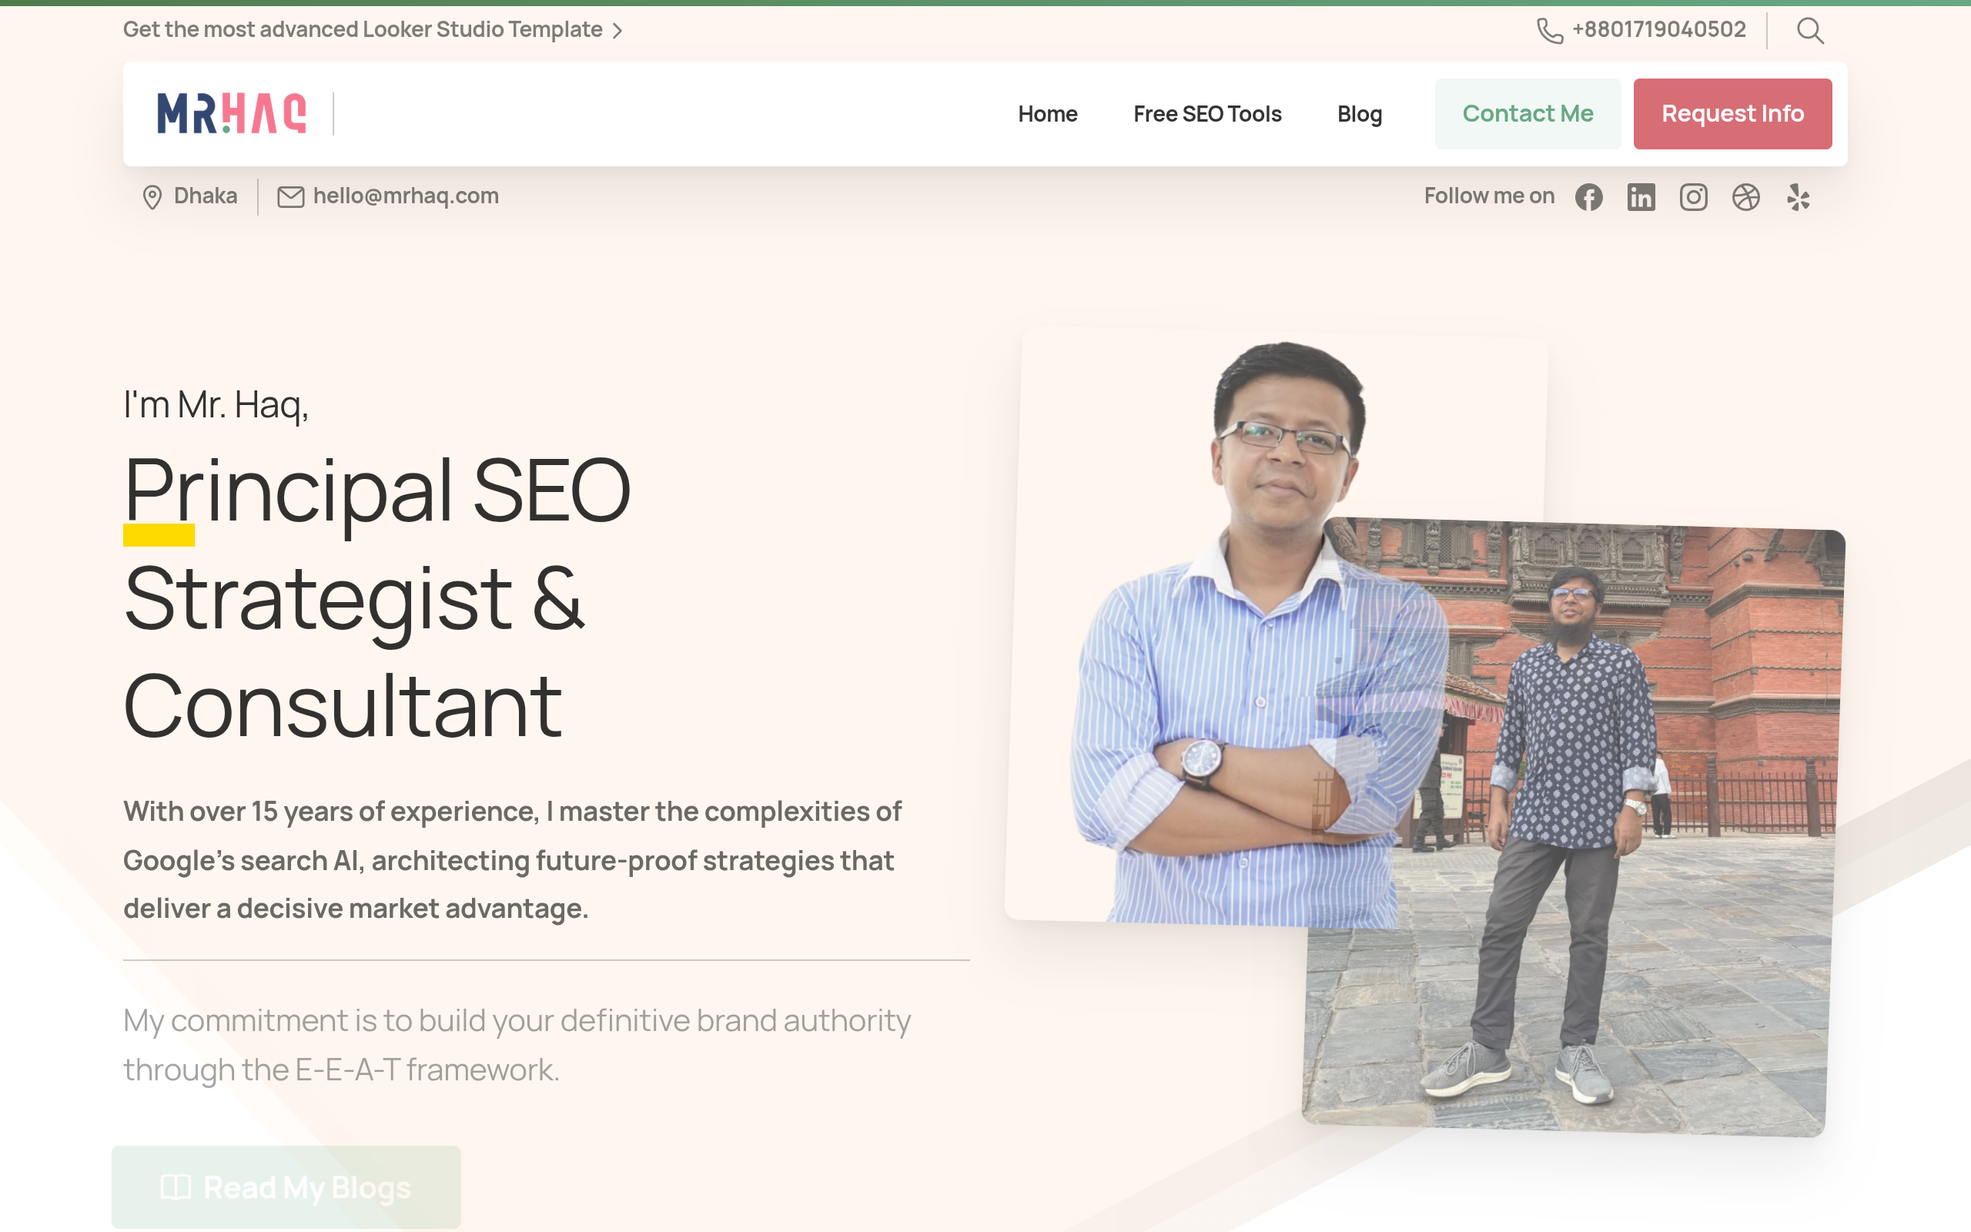The image size is (1971, 1232).
Task: Click the Dhaka location text
Action: click(206, 196)
